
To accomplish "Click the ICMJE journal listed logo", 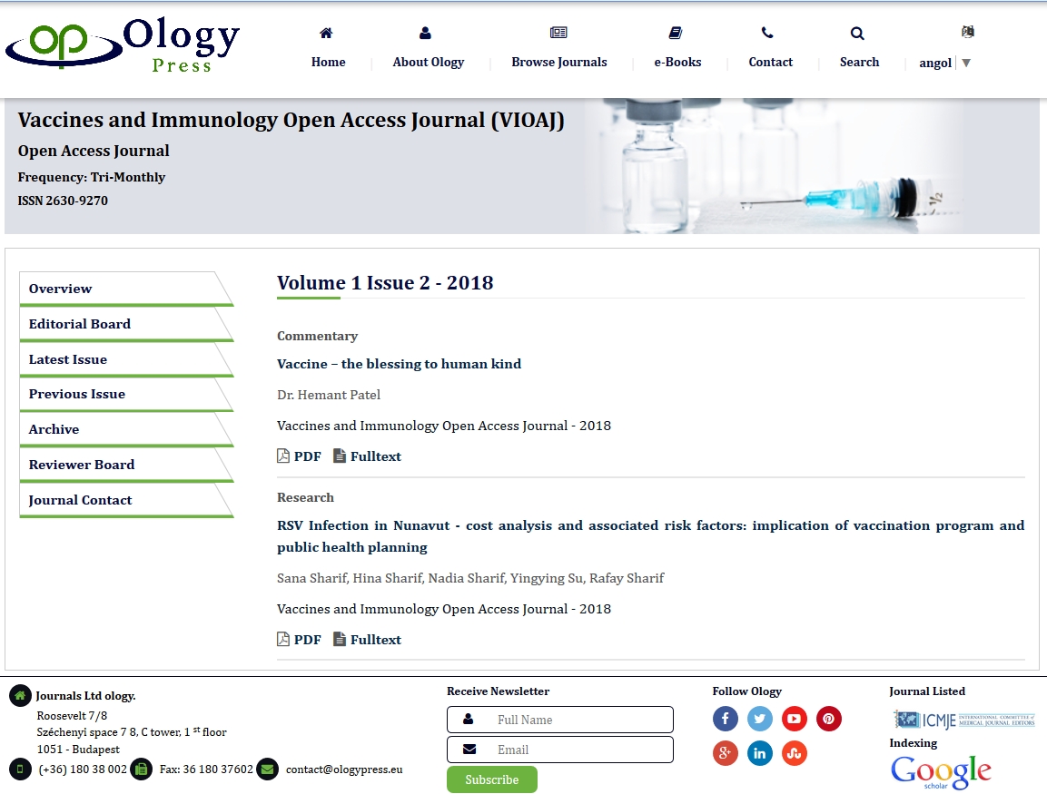I will 964,720.
